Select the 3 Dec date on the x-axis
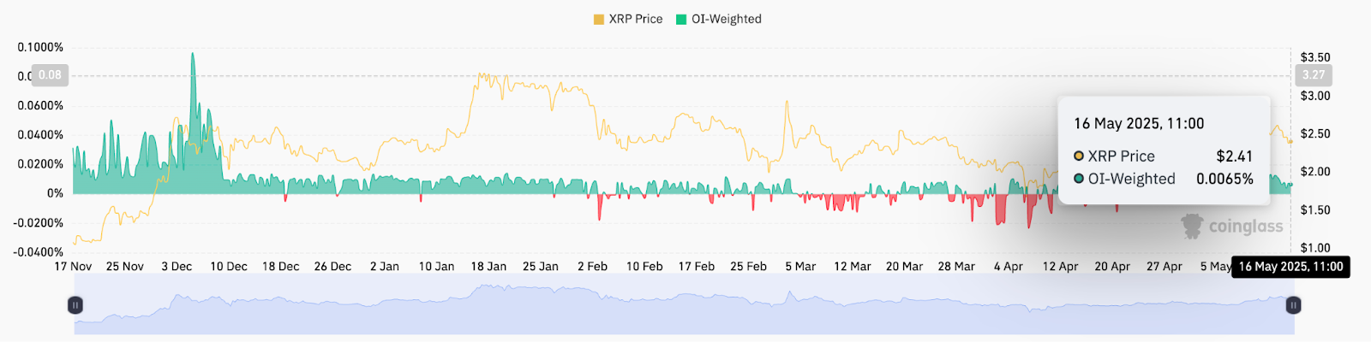The height and width of the screenshot is (342, 1371). [177, 267]
